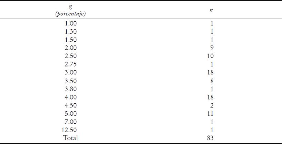Click the 1.30 percentage cell
Image resolution: width=282 pixels, height=144 pixels.
point(70,32)
